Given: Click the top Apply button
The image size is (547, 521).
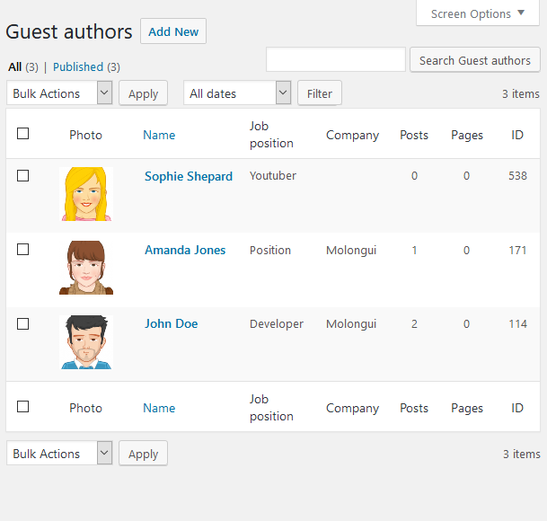Looking at the screenshot, I should [x=143, y=93].
